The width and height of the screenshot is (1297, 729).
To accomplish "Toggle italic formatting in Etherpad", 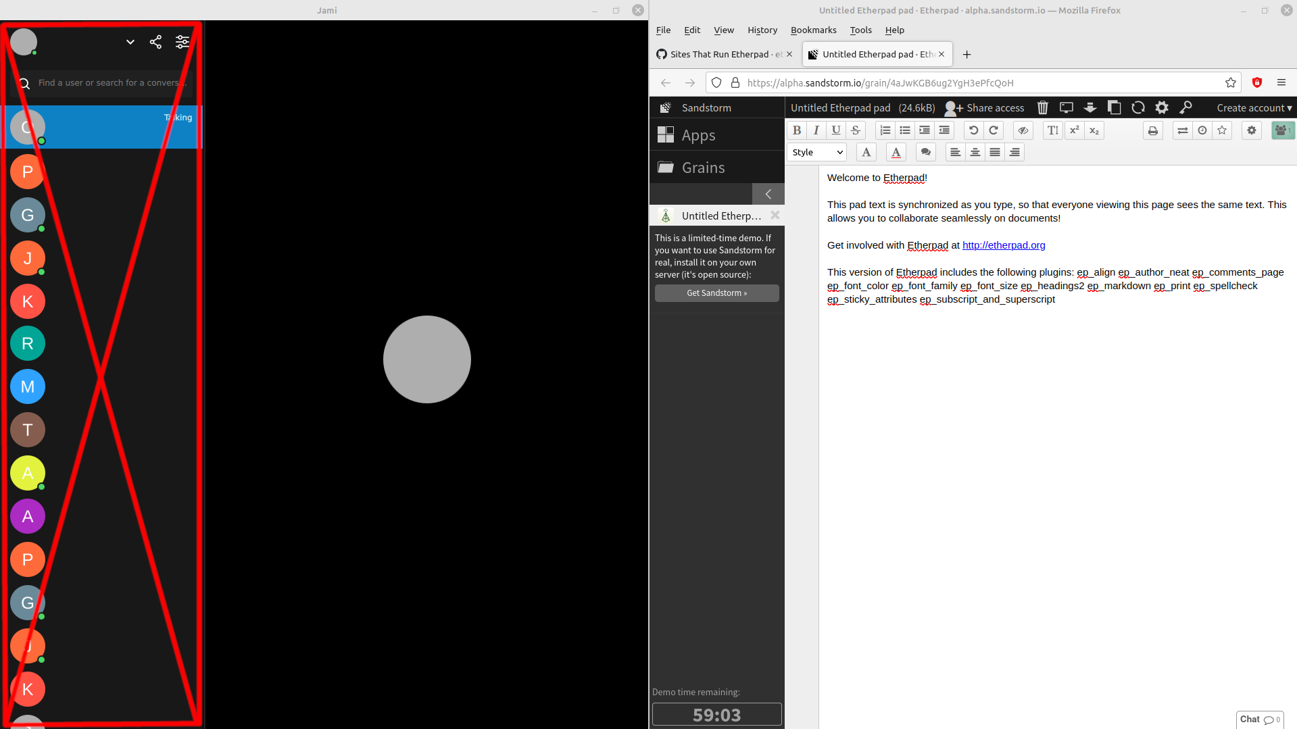I will (816, 130).
